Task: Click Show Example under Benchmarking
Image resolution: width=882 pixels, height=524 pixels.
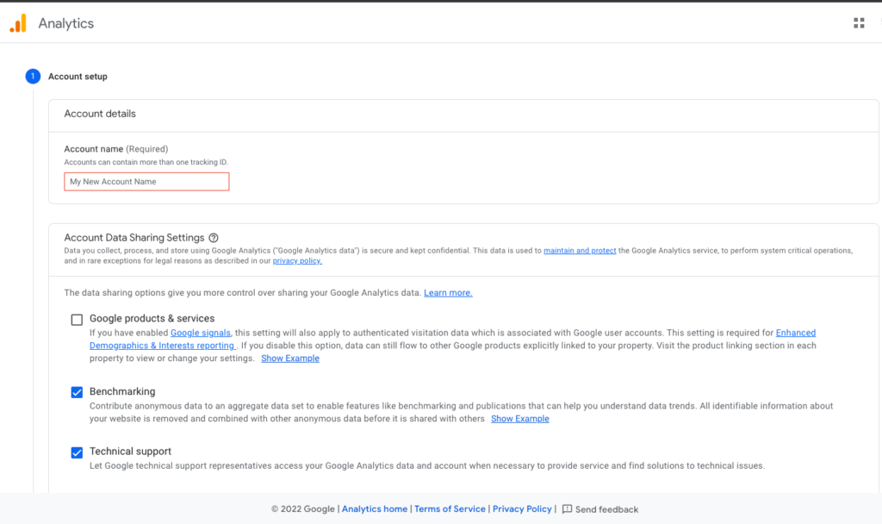Action: (x=519, y=418)
